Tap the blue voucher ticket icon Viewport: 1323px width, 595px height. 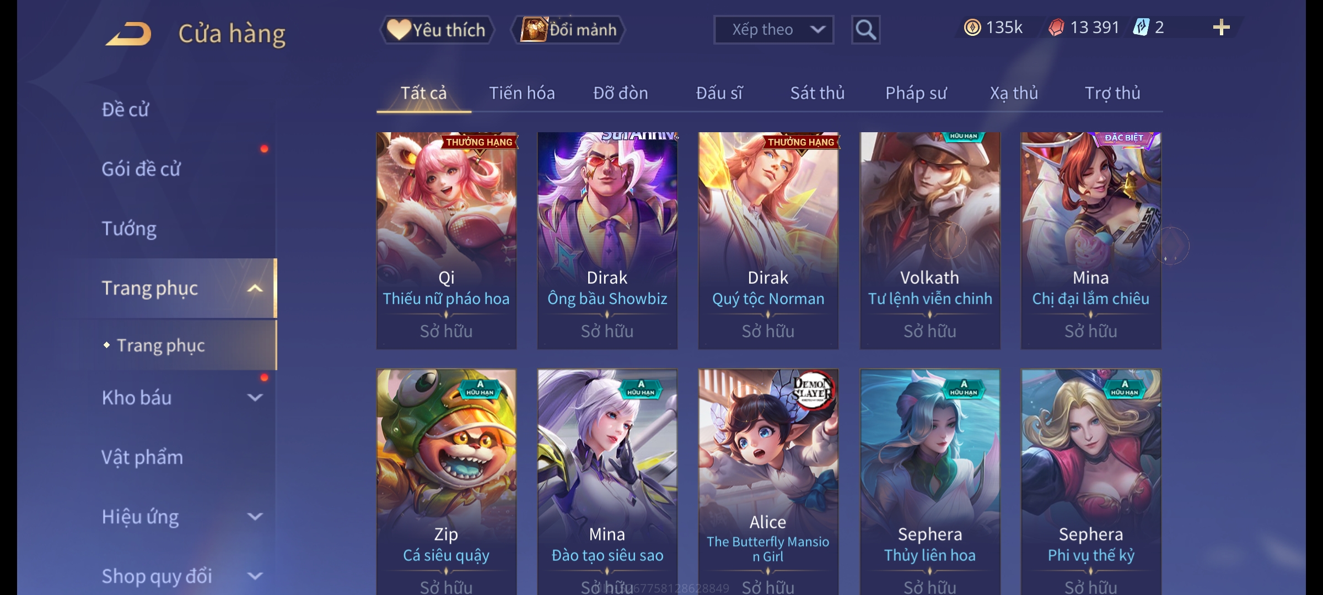pos(1141,27)
